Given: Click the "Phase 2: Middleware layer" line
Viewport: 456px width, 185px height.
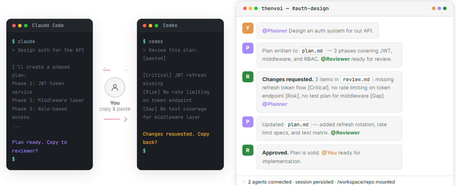Looking at the screenshot, I should coord(48,100).
